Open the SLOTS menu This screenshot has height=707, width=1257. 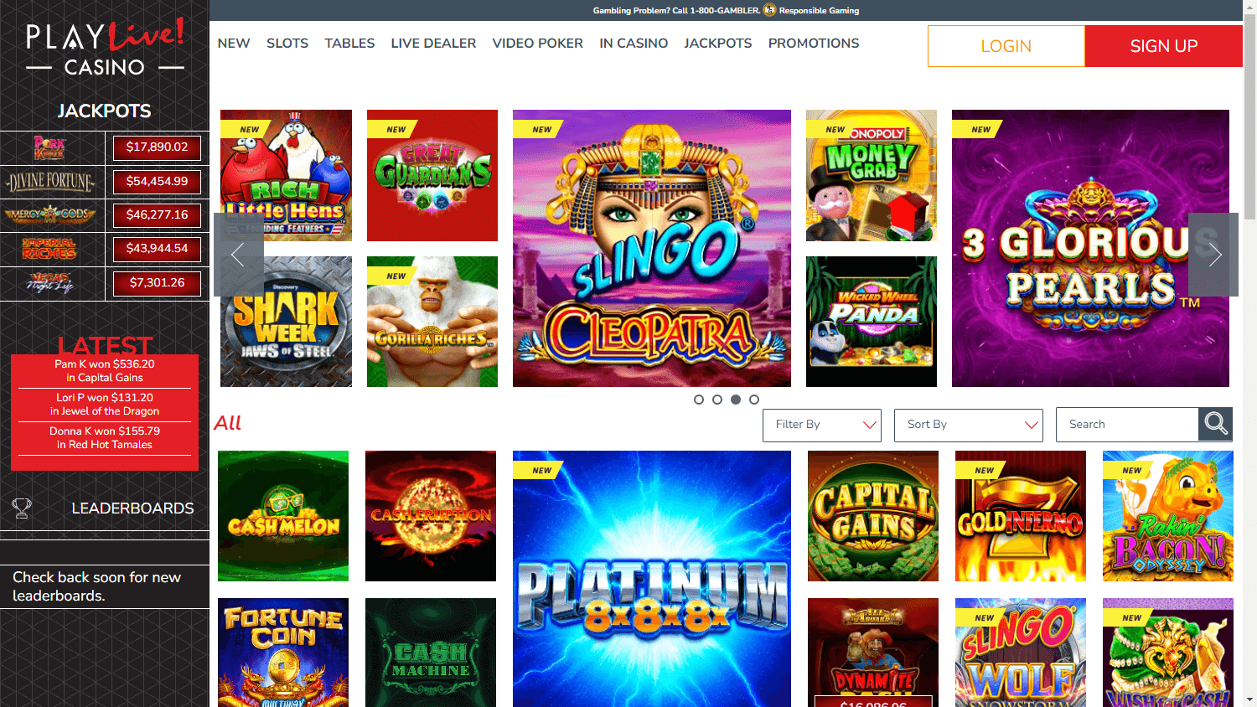point(287,44)
